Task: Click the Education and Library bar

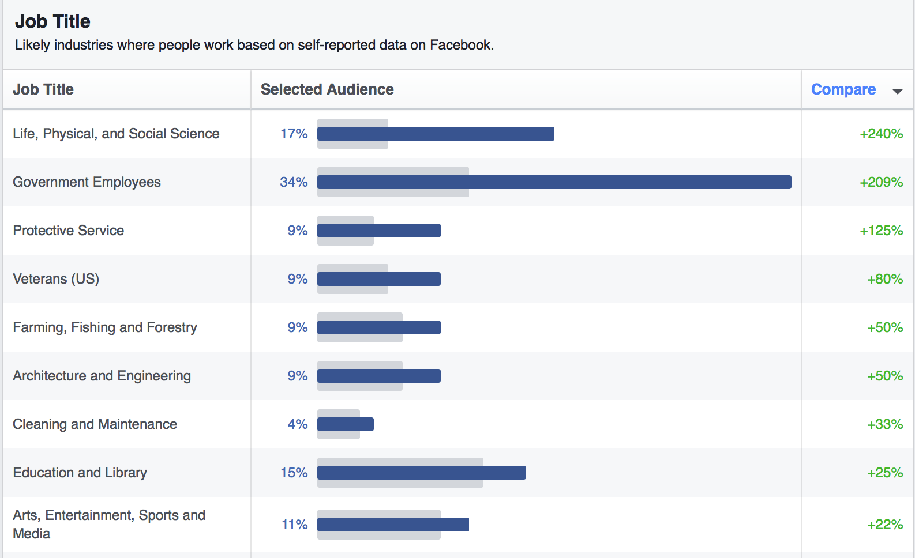Action: point(421,473)
